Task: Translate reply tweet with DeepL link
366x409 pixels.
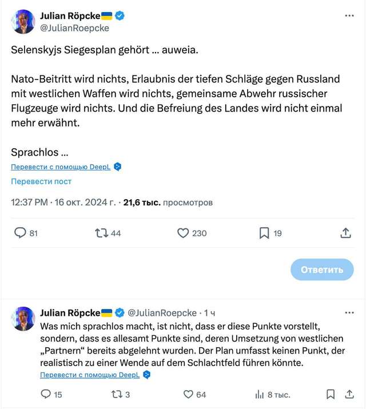Action: pos(90,375)
